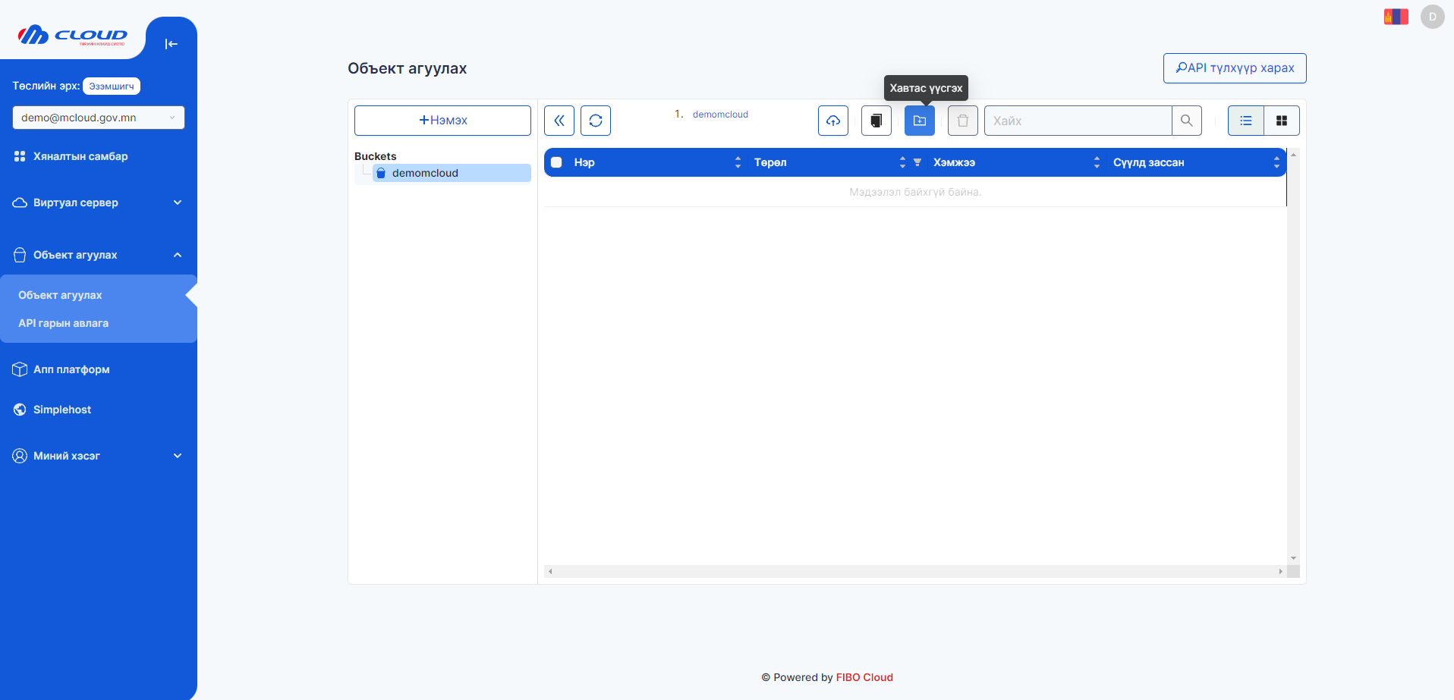The width and height of the screenshot is (1454, 700).
Task: Expand the Миний хэсэг section
Action: (x=99, y=456)
